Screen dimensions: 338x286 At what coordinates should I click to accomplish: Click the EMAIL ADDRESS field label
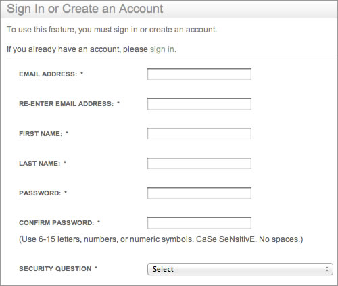click(x=48, y=74)
